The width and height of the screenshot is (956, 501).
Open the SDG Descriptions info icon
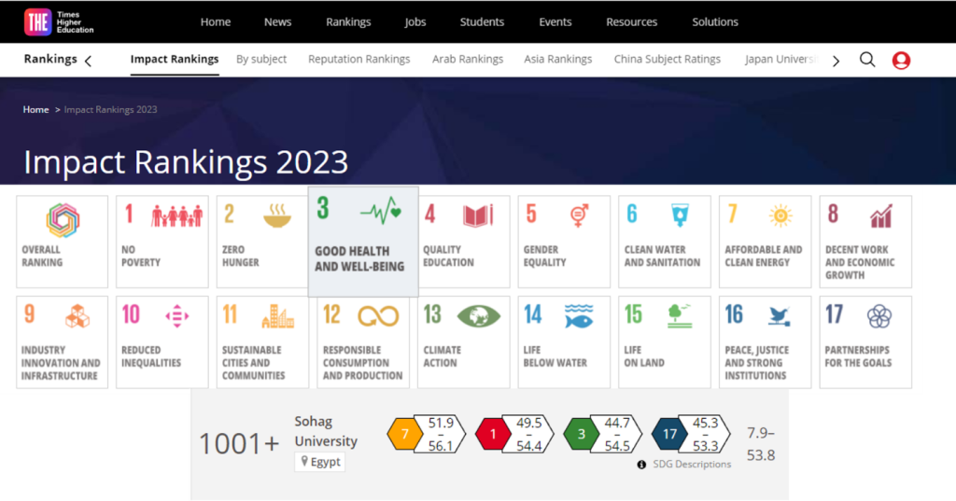(641, 465)
